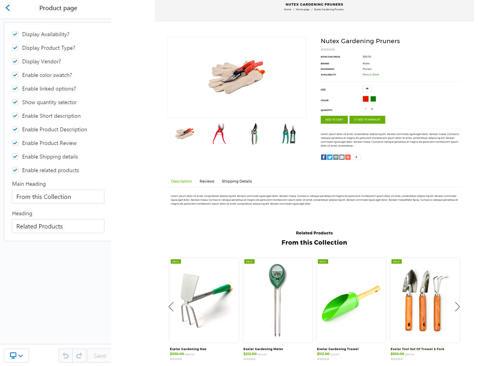Adjust the quantity stepper arrows
This screenshot has height=366, width=484.
click(x=372, y=109)
